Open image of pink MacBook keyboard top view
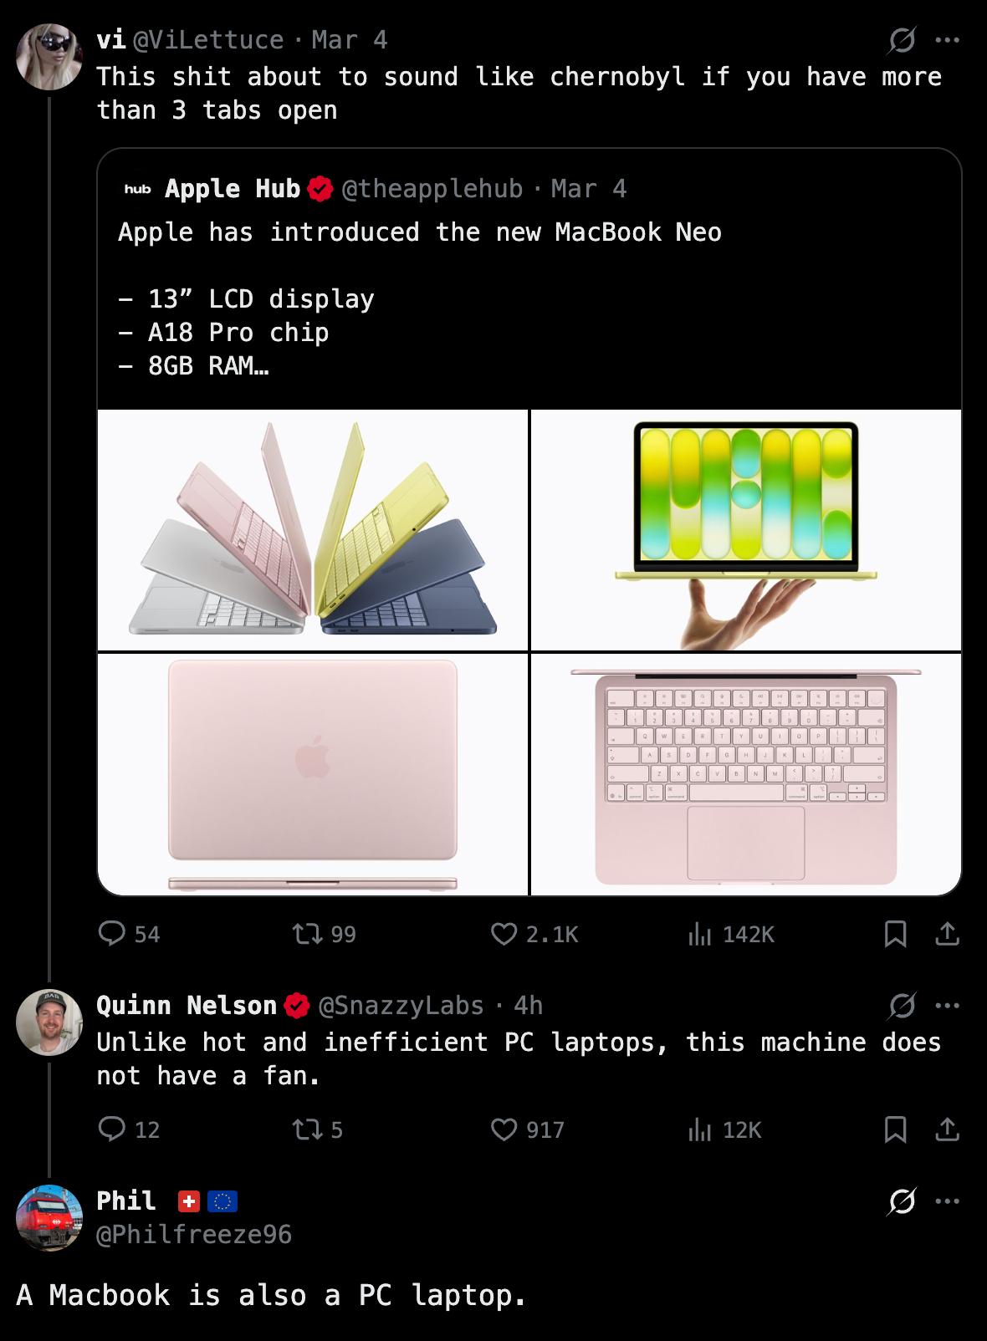The width and height of the screenshot is (987, 1341). tap(746, 774)
